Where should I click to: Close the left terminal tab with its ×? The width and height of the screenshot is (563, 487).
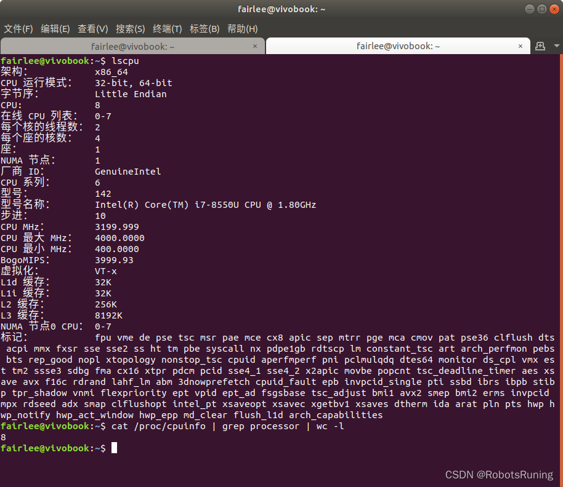coord(255,46)
